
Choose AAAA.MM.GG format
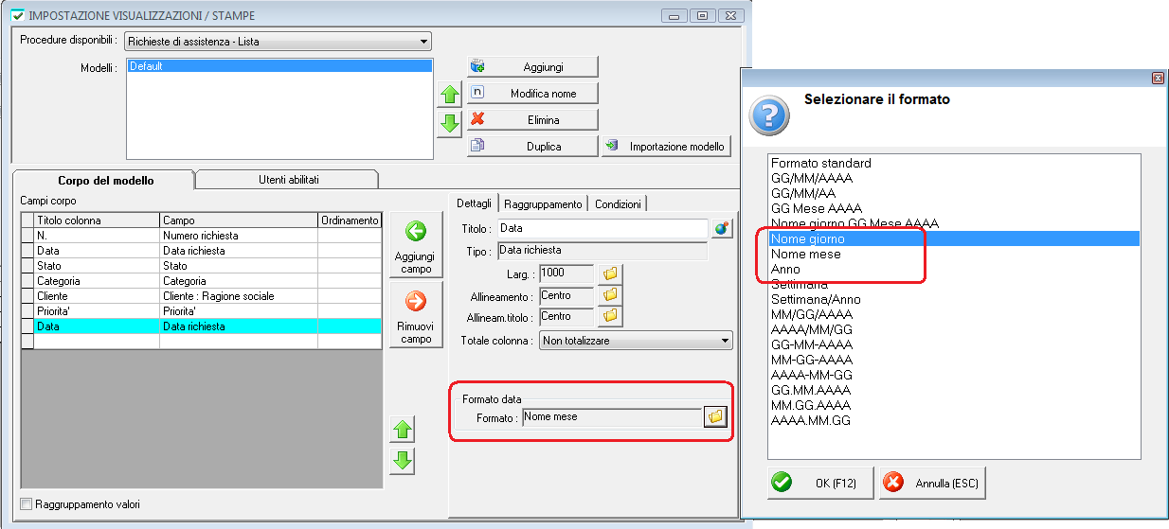[x=954, y=420]
